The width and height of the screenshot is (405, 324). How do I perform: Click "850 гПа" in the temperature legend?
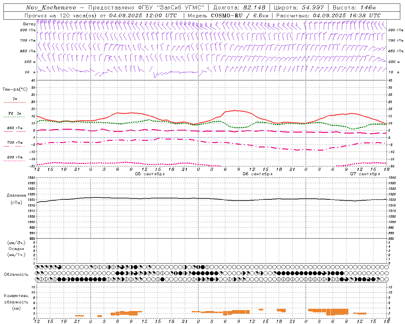point(15,128)
